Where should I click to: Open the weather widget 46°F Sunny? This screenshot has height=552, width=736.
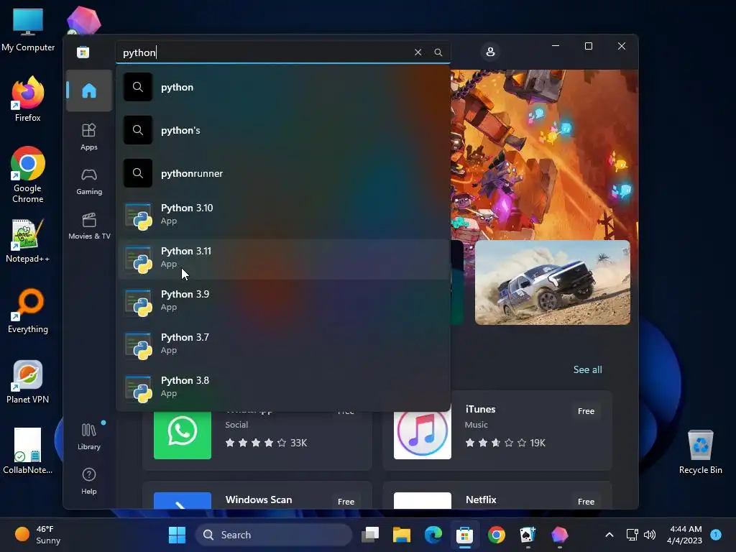point(37,535)
